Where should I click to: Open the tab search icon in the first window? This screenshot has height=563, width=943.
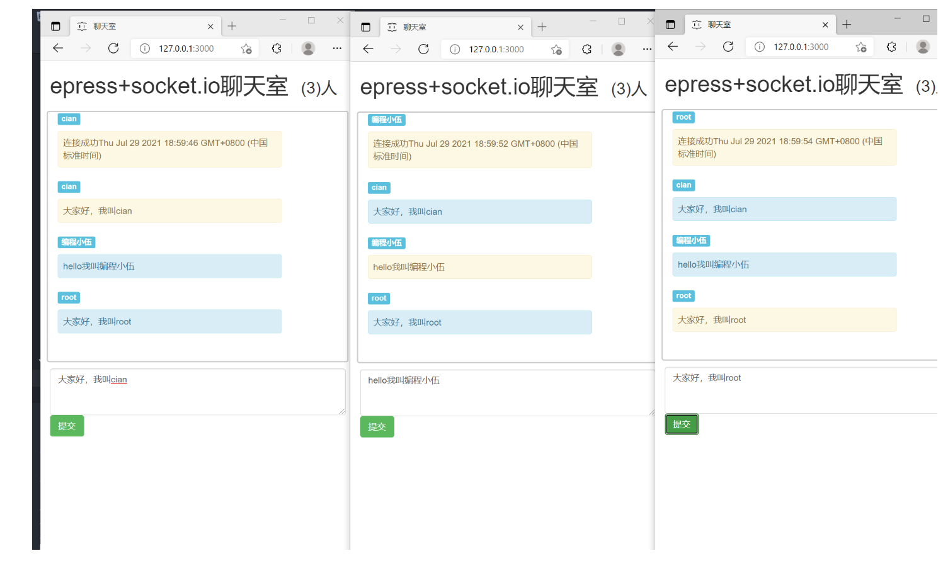point(55,25)
